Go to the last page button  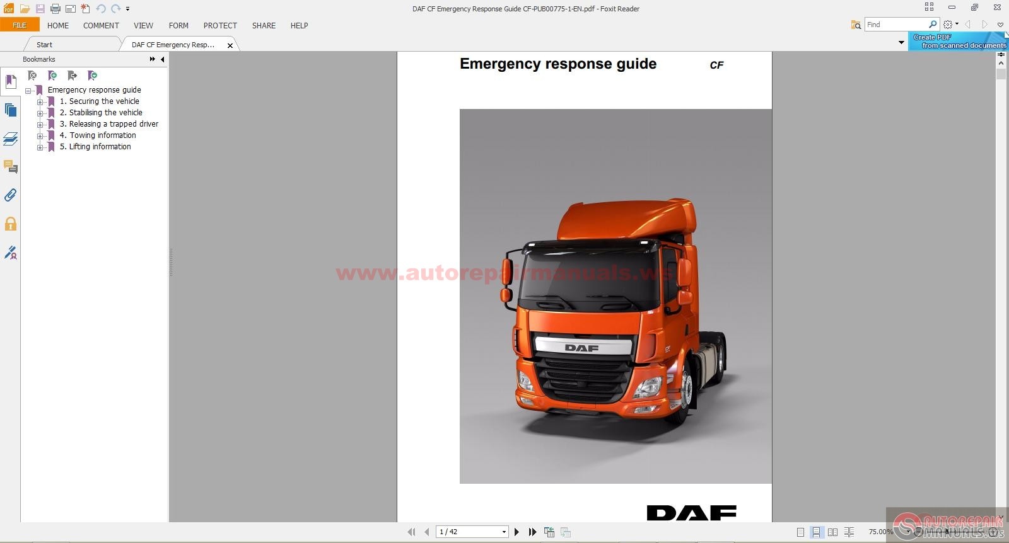533,532
